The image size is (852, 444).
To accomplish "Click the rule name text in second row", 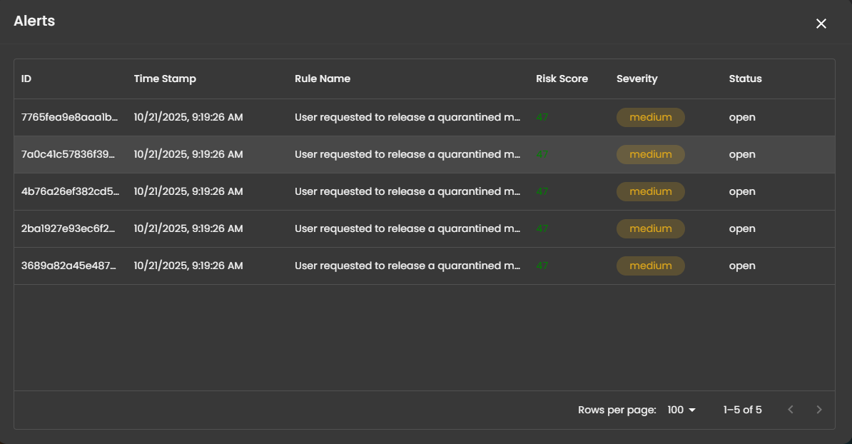I will tap(407, 154).
